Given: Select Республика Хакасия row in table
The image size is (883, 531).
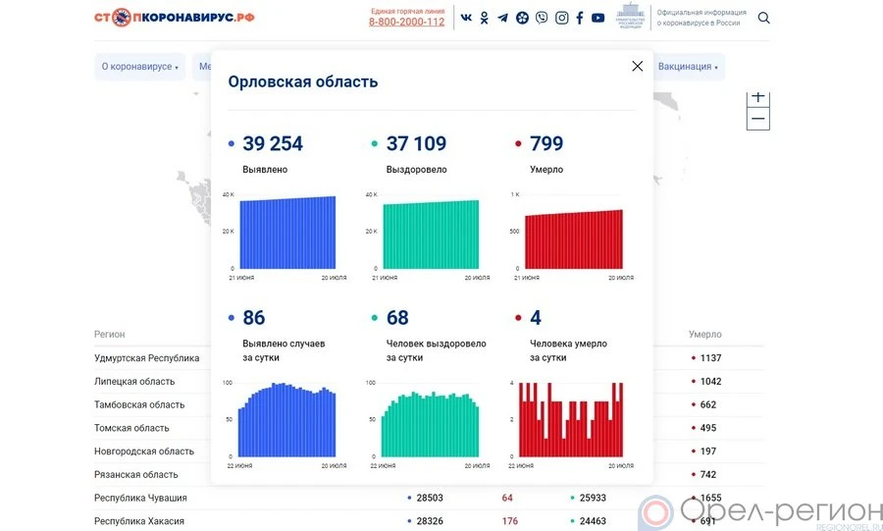Looking at the screenshot, I should click(x=138, y=521).
